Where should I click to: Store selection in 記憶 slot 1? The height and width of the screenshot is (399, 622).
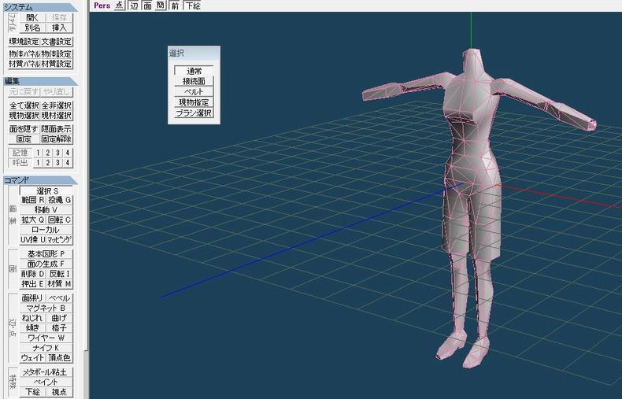38,153
